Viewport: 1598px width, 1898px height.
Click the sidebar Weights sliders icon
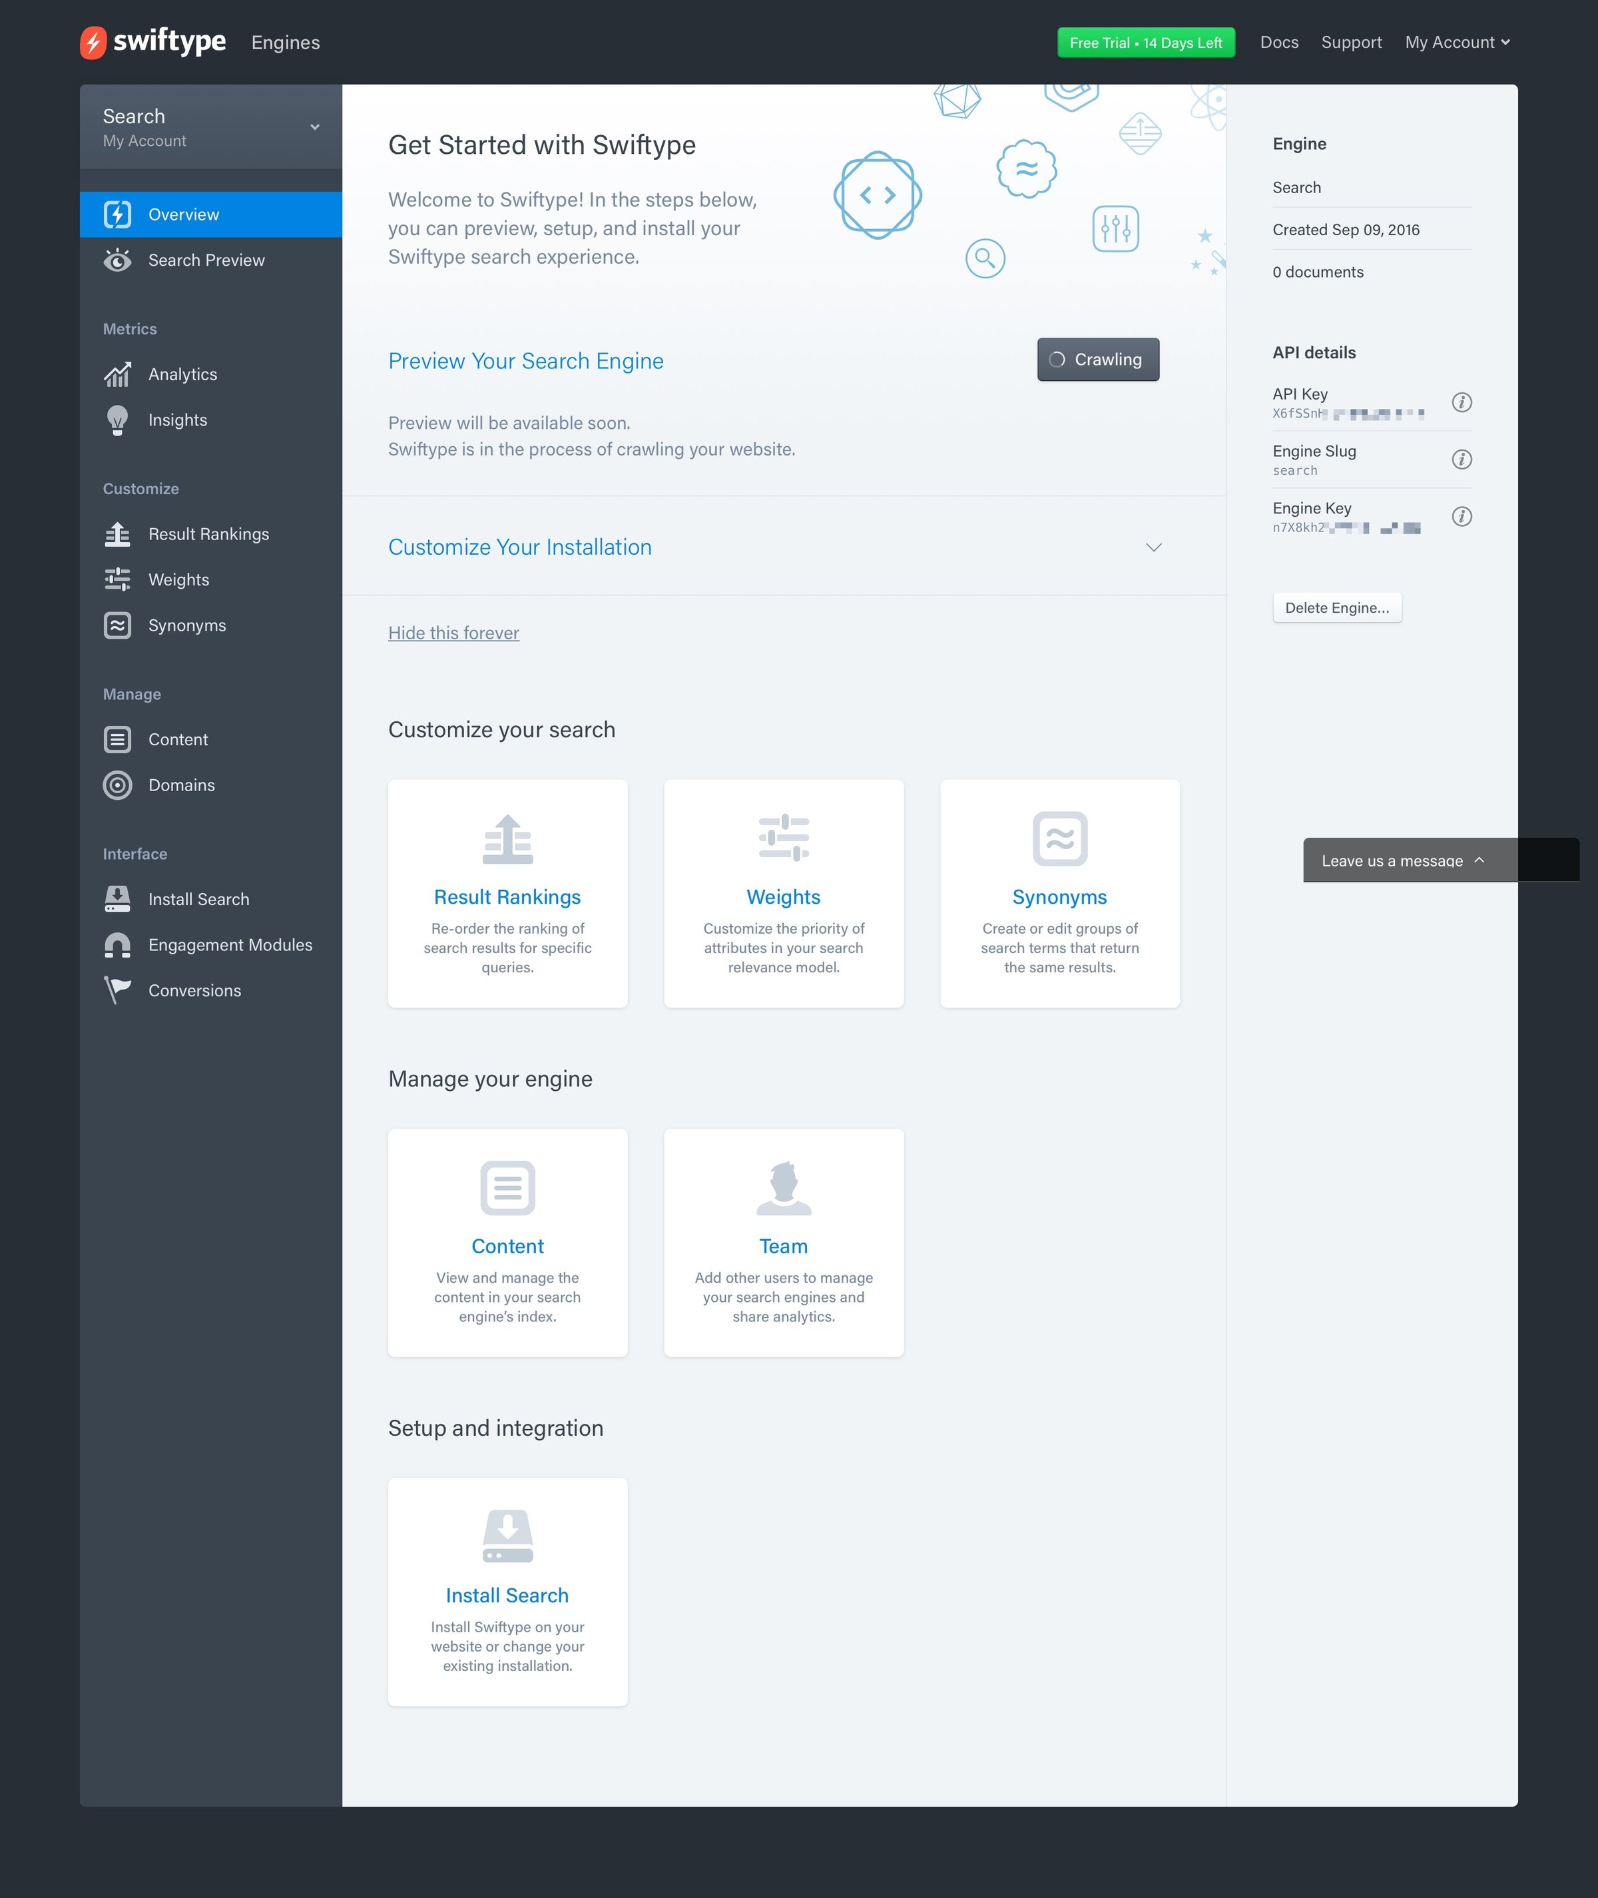point(118,580)
